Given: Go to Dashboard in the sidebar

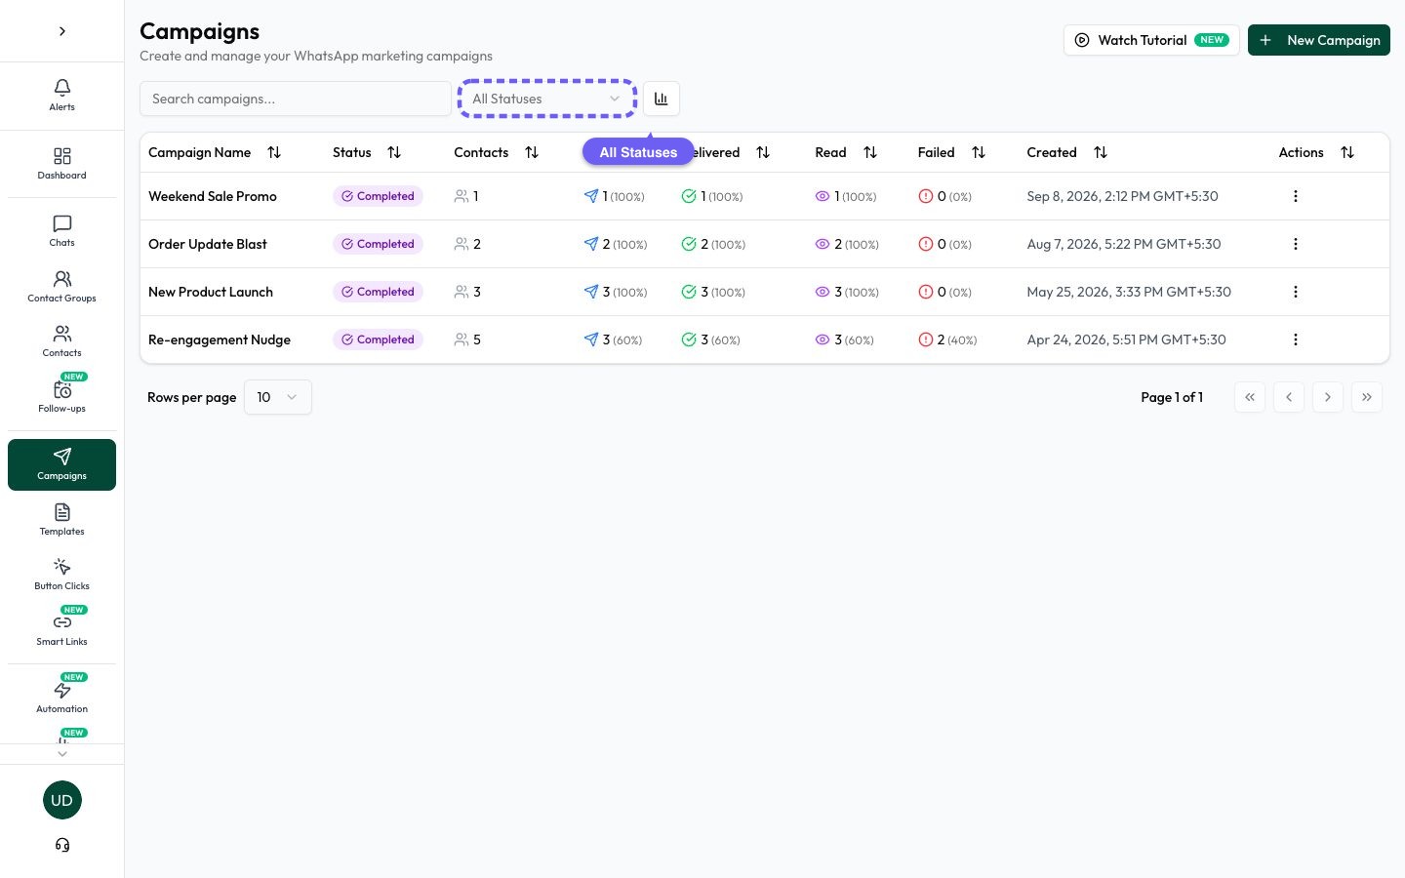Looking at the screenshot, I should (61, 164).
